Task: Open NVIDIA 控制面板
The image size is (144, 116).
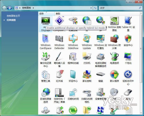Action: (x=114, y=24)
